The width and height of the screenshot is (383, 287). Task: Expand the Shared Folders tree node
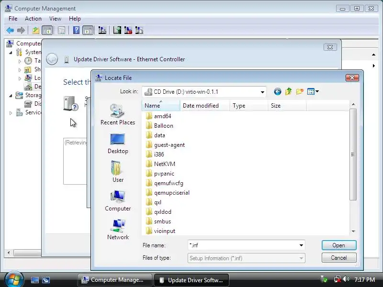click(x=20, y=70)
